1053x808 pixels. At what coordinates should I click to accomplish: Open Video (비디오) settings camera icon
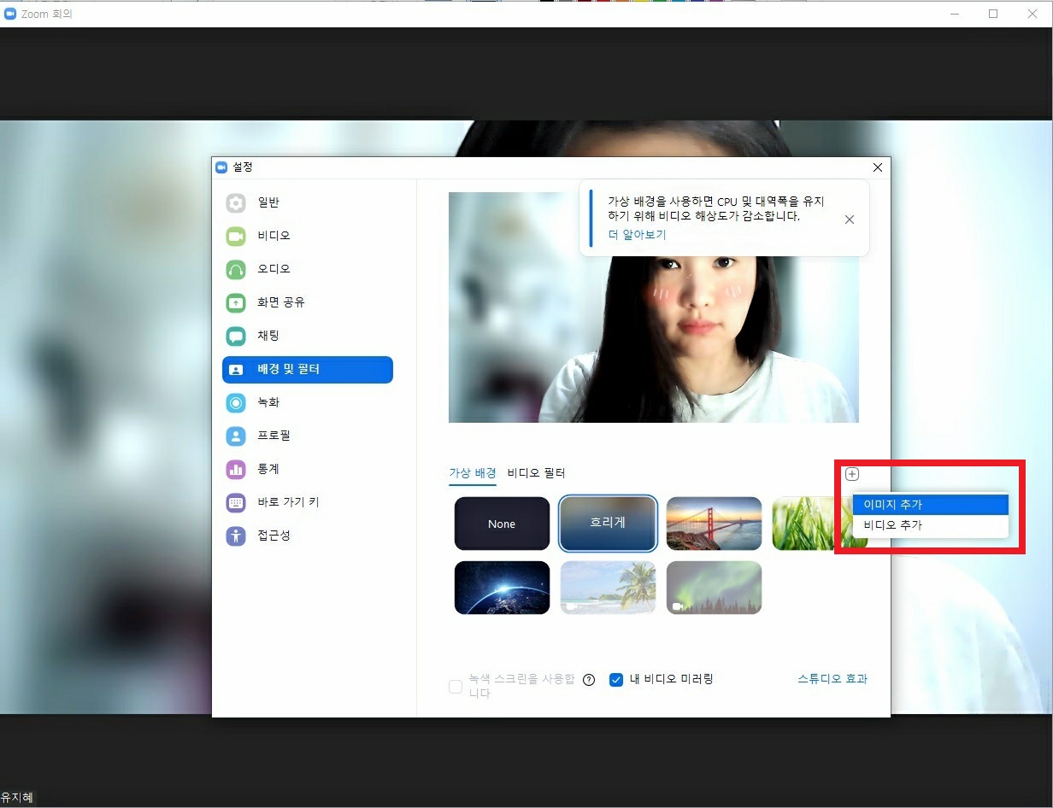(x=236, y=236)
